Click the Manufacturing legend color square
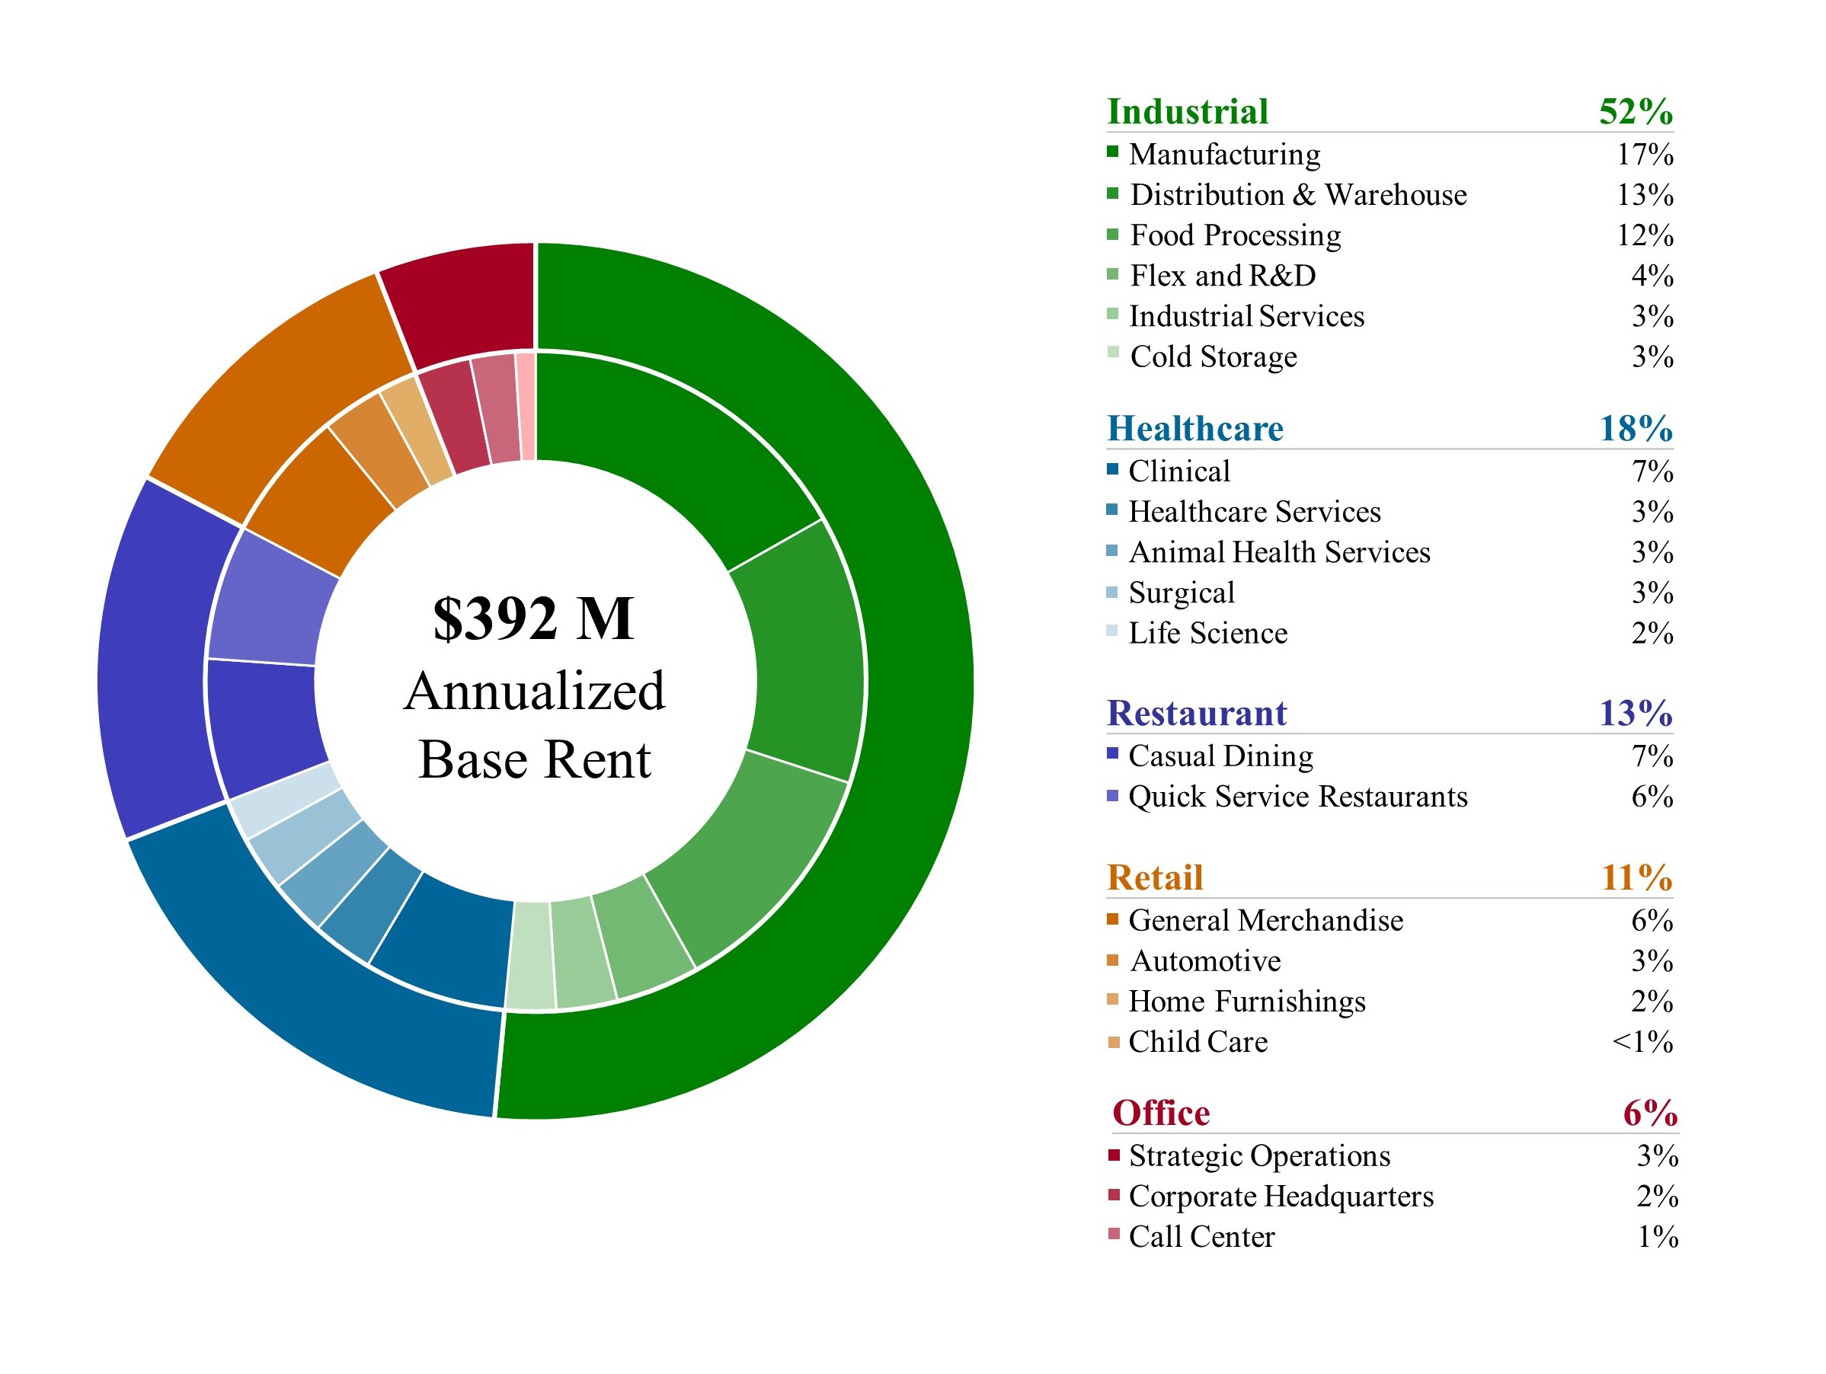 pos(1113,151)
